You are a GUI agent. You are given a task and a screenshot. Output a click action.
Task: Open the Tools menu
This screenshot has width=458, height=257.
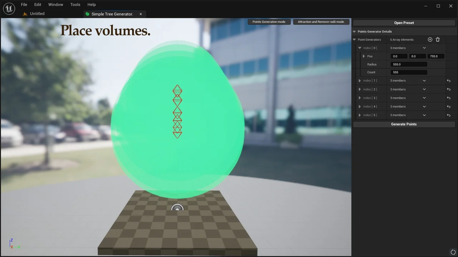(x=75, y=5)
